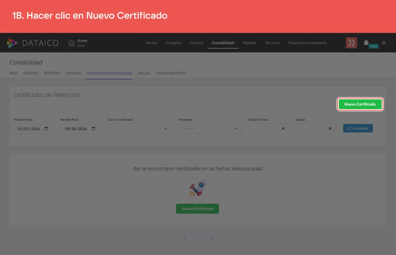Click Nuevo Certificado under the rocket illustration
Screen dimensions: 396x255
[197, 209]
